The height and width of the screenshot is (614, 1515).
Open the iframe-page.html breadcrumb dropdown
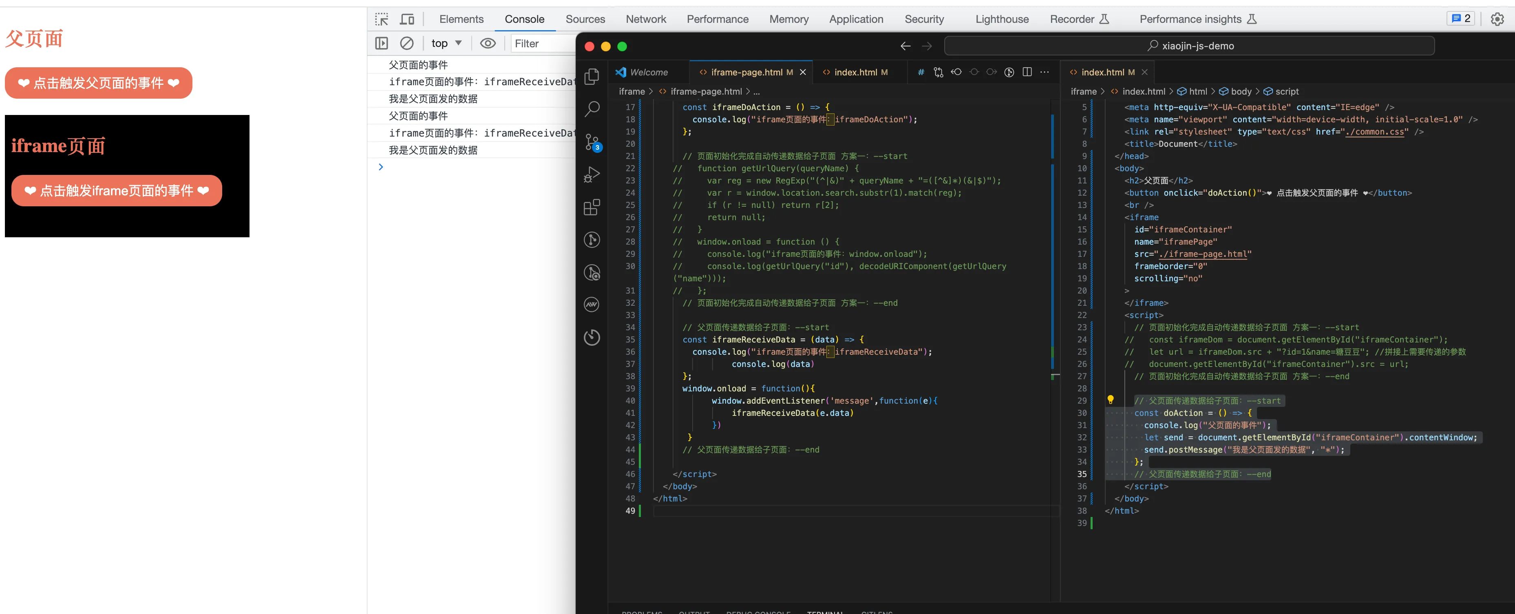pos(706,91)
